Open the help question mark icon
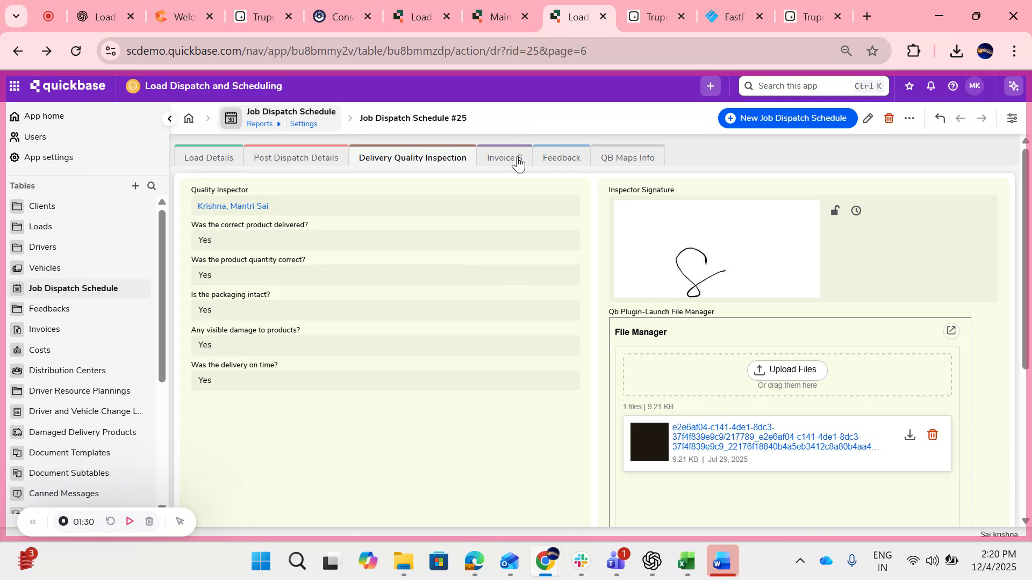 click(x=952, y=86)
